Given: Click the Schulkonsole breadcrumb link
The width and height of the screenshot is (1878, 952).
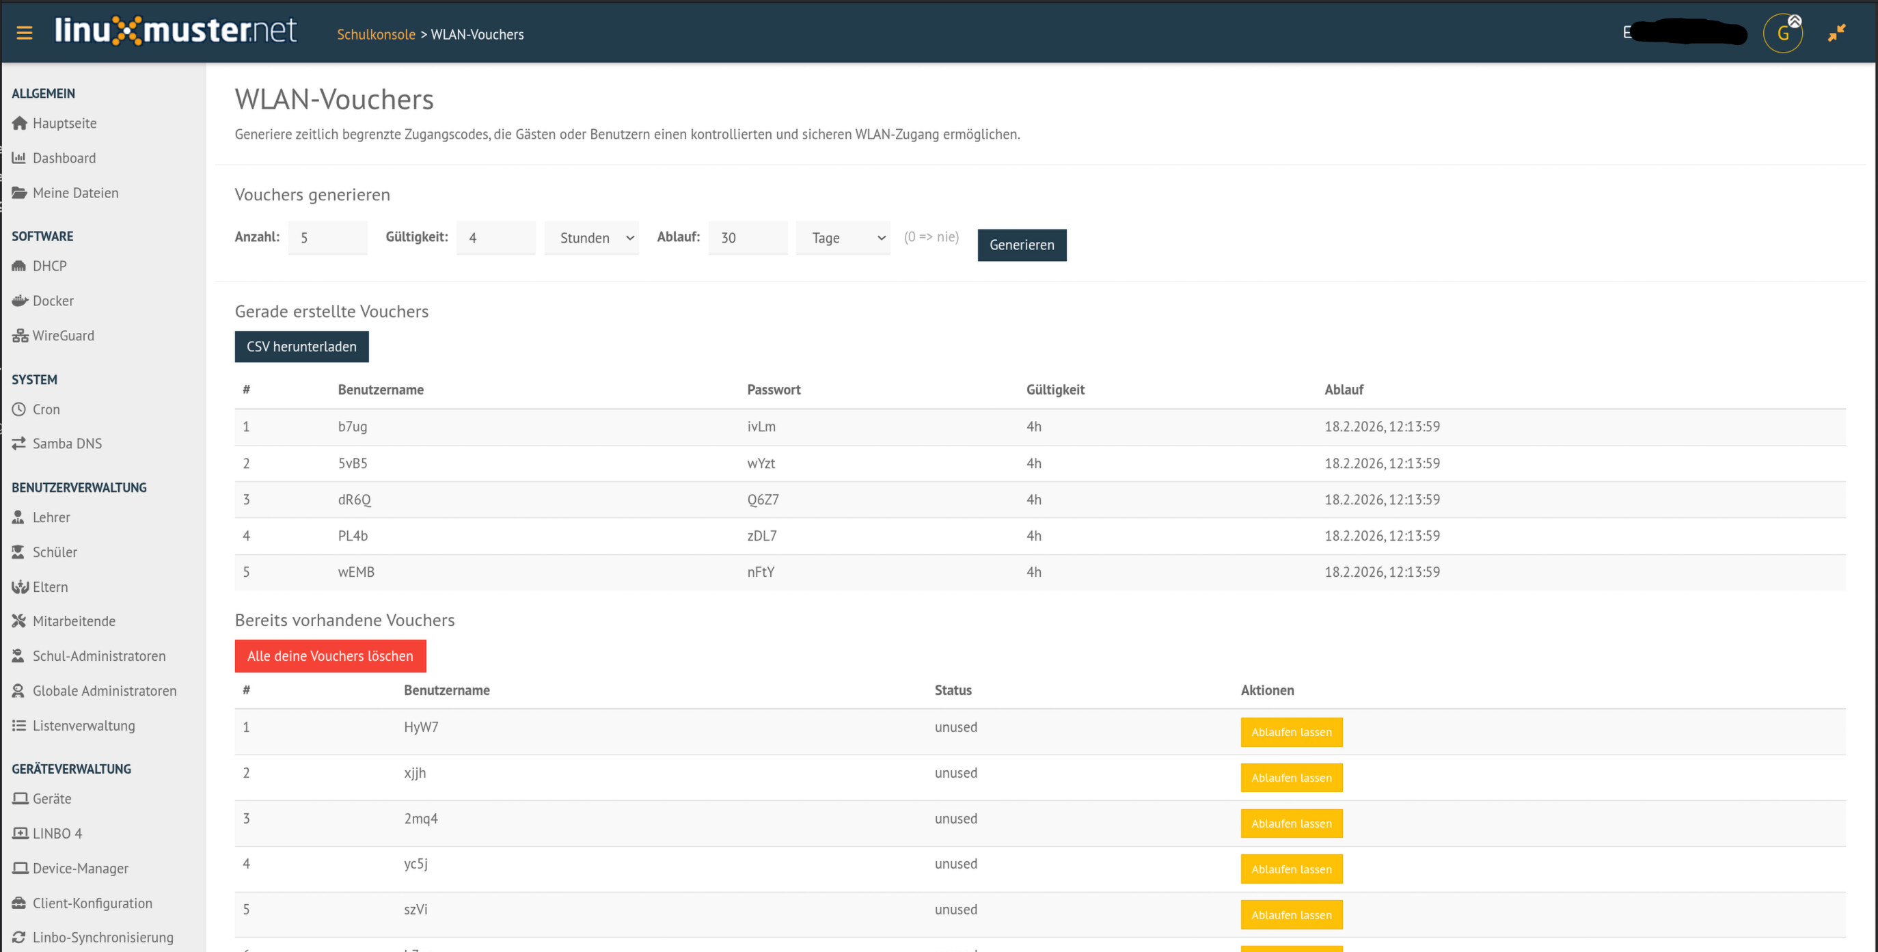Looking at the screenshot, I should point(375,34).
